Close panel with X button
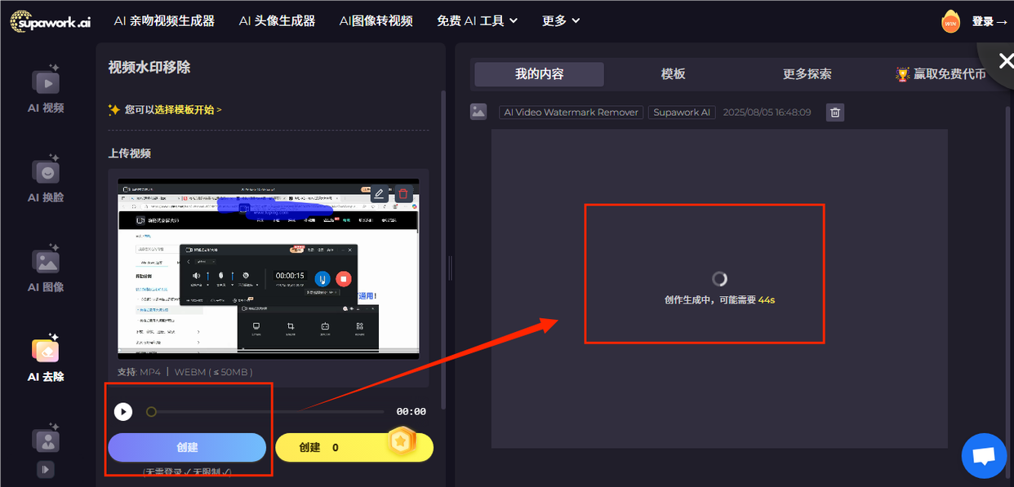The width and height of the screenshot is (1014, 487). (1005, 61)
